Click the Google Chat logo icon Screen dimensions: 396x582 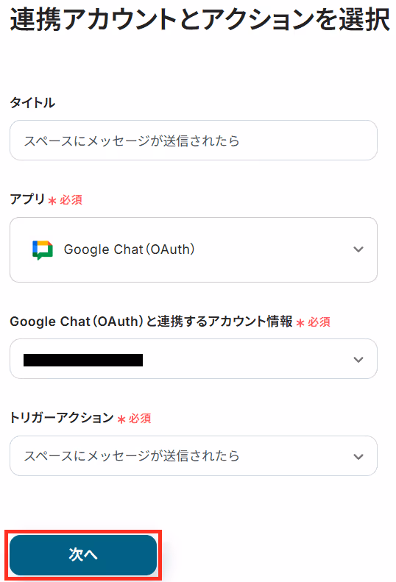(43, 250)
